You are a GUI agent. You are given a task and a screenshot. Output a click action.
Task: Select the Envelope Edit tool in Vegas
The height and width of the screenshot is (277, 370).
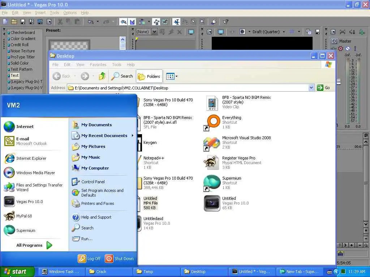pyautogui.click(x=185, y=22)
